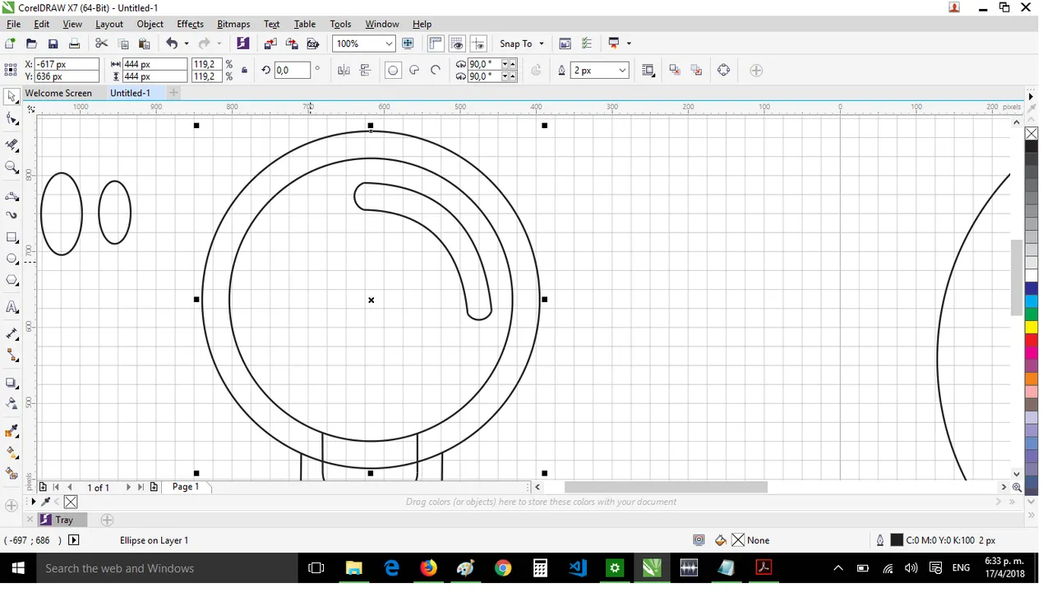Click Convert to Curves icon
Screen dimensions: 1052x592
(723, 71)
